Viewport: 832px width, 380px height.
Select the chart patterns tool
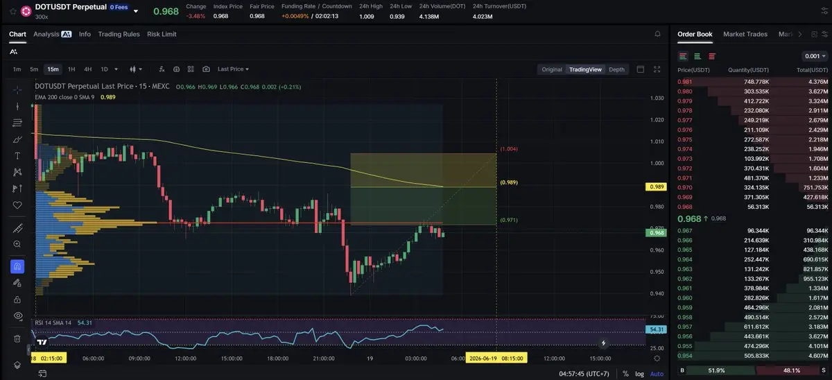17,172
